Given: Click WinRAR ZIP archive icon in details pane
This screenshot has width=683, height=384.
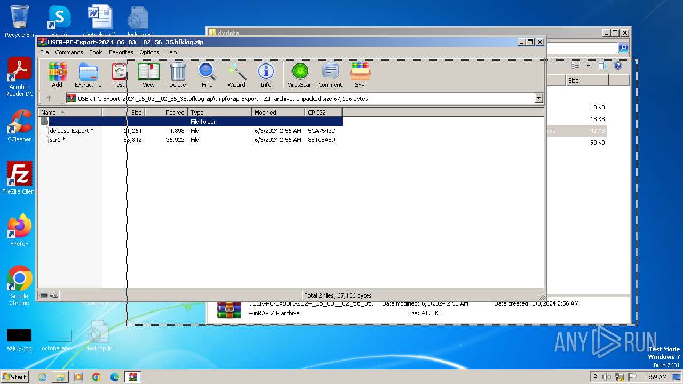Looking at the screenshot, I should (x=229, y=309).
